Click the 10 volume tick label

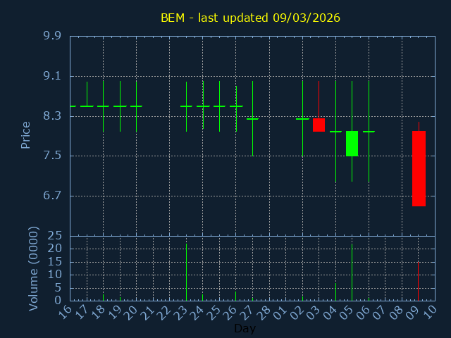[x=54, y=275]
